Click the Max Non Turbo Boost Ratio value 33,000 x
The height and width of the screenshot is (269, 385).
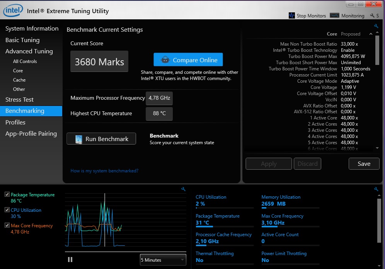349,44
